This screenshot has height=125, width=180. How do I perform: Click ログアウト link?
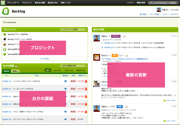click(x=174, y=14)
